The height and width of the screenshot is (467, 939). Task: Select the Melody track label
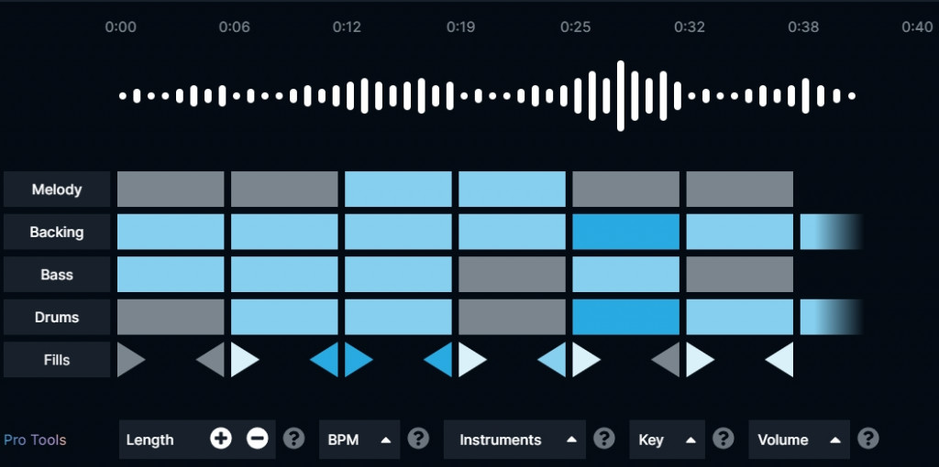pos(57,189)
